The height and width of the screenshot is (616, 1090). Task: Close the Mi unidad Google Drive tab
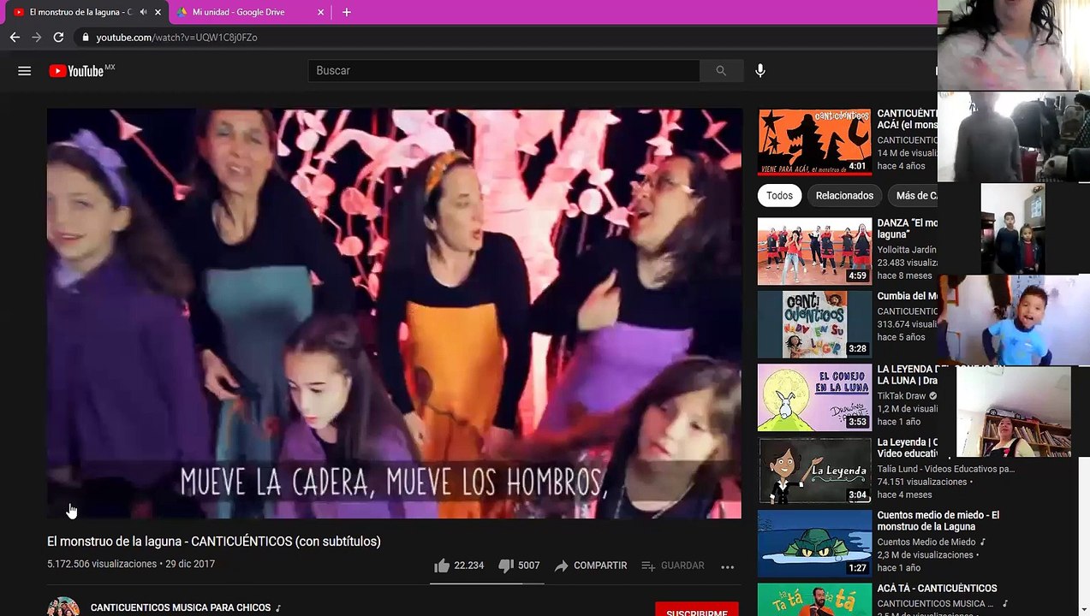[321, 12]
